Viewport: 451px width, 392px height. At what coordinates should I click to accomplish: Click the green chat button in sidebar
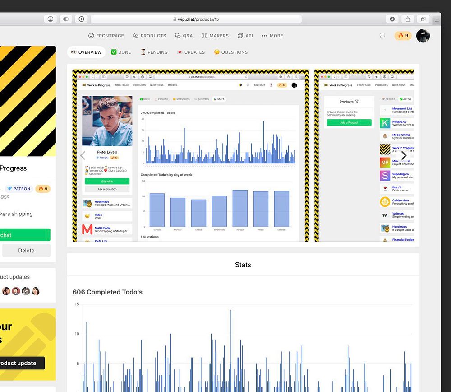25,235
